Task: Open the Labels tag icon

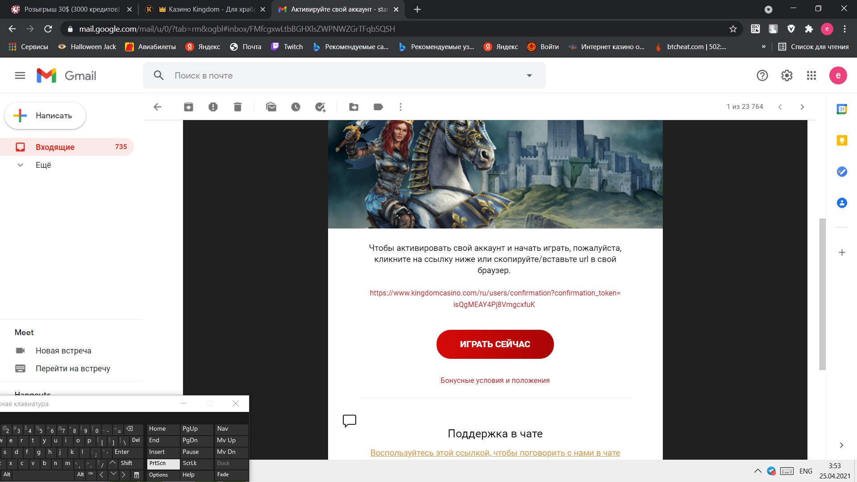Action: tap(378, 107)
